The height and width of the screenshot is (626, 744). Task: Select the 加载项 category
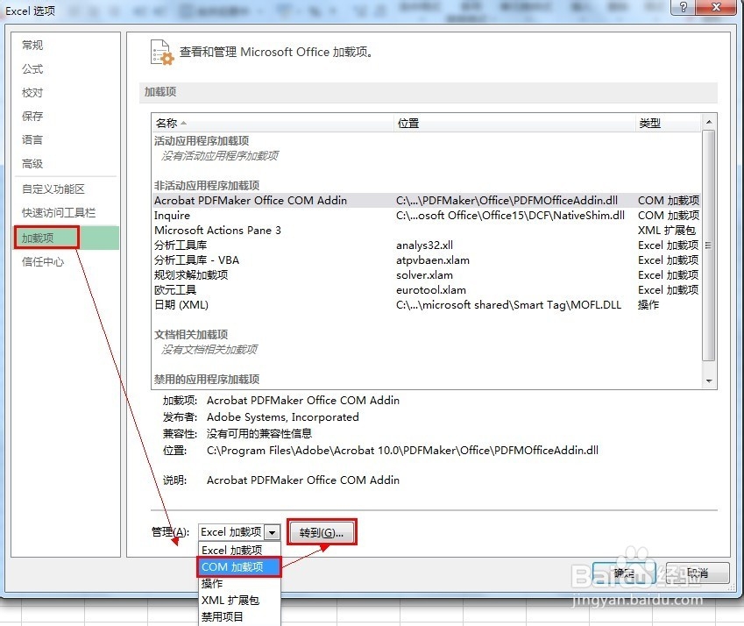66,238
